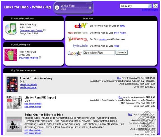Open the Germany country dropdown
This screenshot has height=137, width=161.
(136, 6)
